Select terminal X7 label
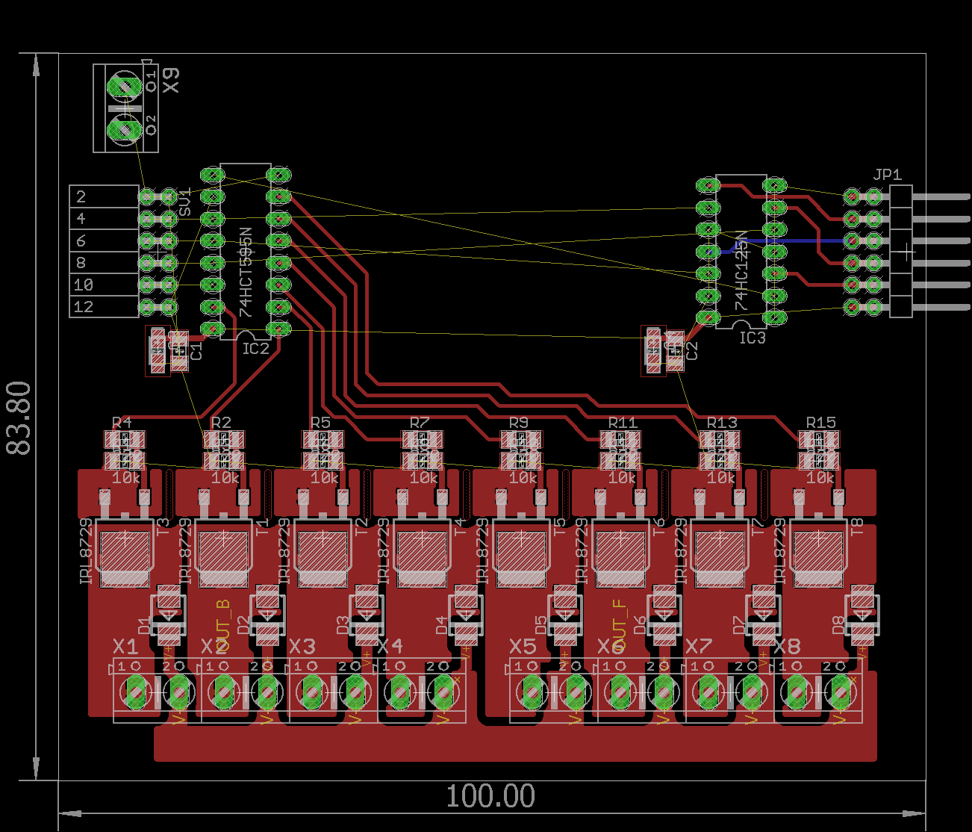This screenshot has height=832, width=972. 699,646
